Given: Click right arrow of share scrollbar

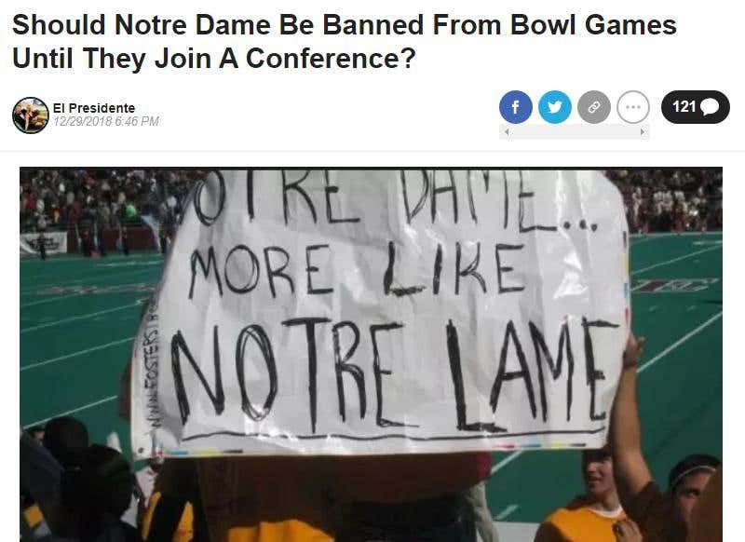Looking at the screenshot, I should 643,132.
